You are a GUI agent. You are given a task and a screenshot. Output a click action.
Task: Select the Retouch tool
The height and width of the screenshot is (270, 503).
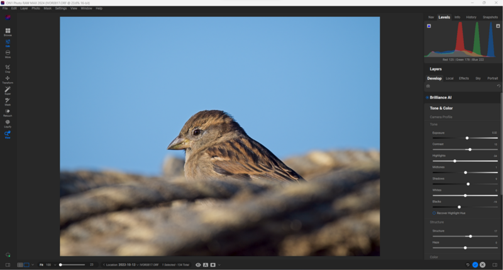(x=8, y=112)
